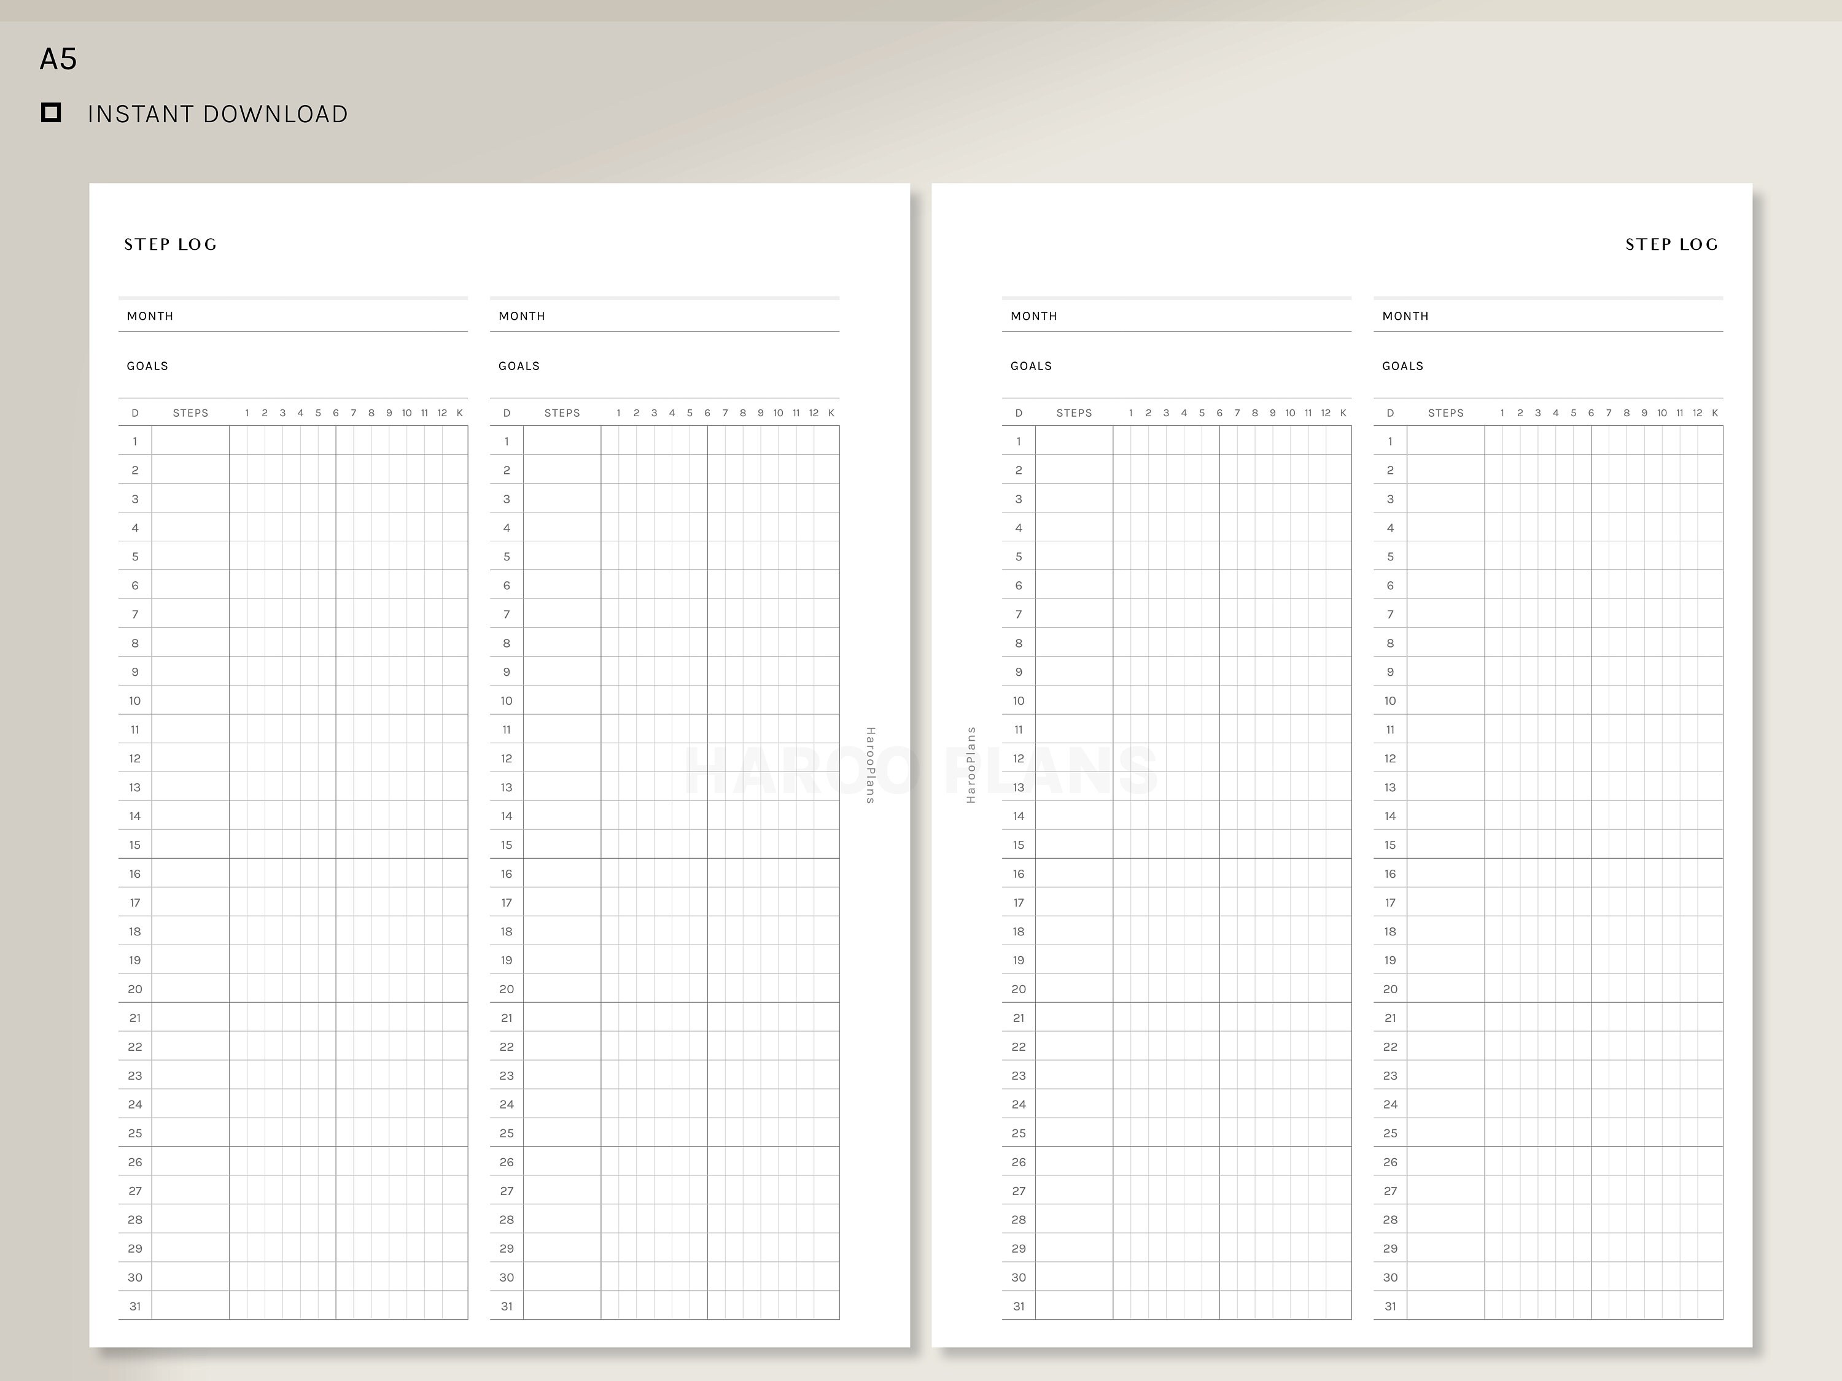Click the MONTH label on third table
The height and width of the screenshot is (1381, 1842).
click(1033, 315)
